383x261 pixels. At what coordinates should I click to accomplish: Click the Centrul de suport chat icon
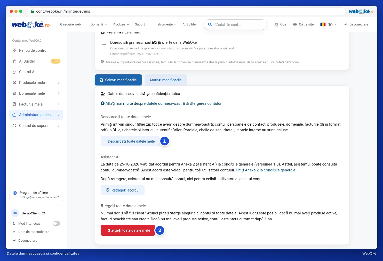(14, 126)
